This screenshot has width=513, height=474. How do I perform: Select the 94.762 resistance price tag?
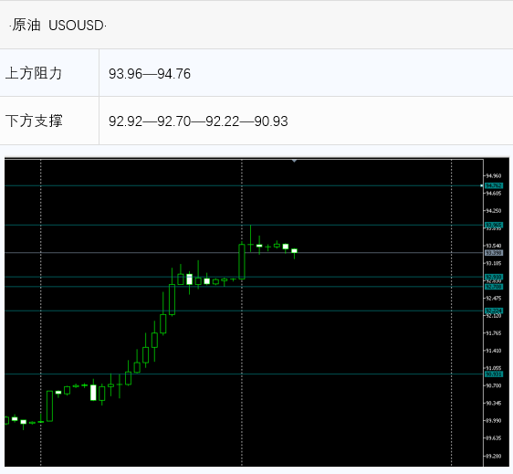(493, 185)
